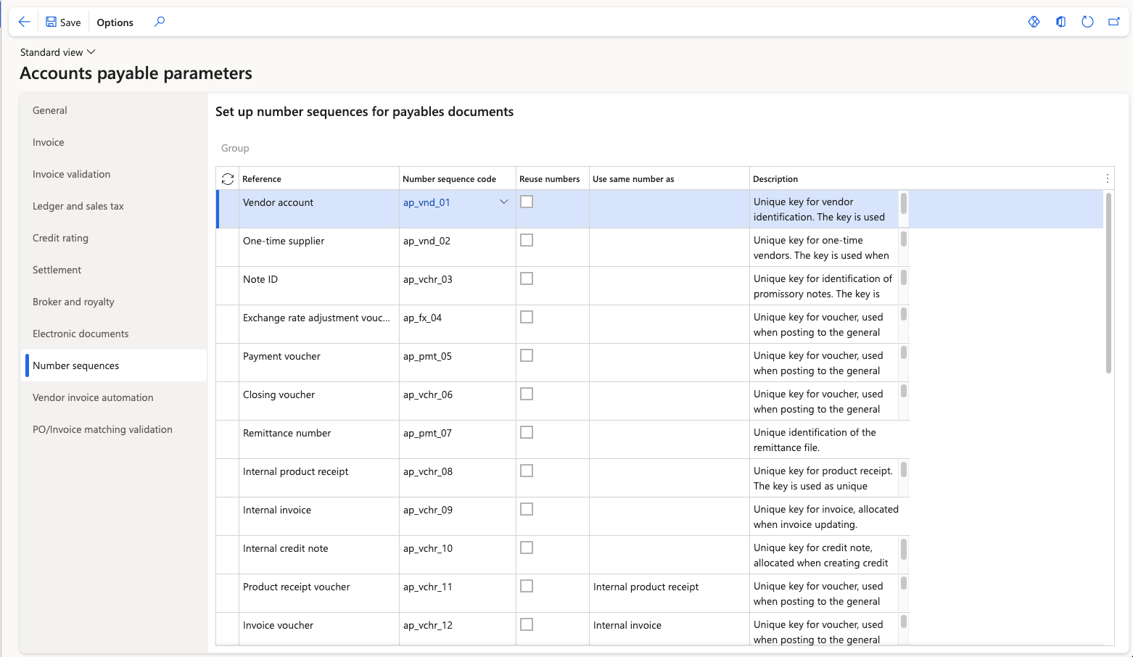Screen dimensions: 1133x657
Task: Open the Options menu
Action: 115,22
